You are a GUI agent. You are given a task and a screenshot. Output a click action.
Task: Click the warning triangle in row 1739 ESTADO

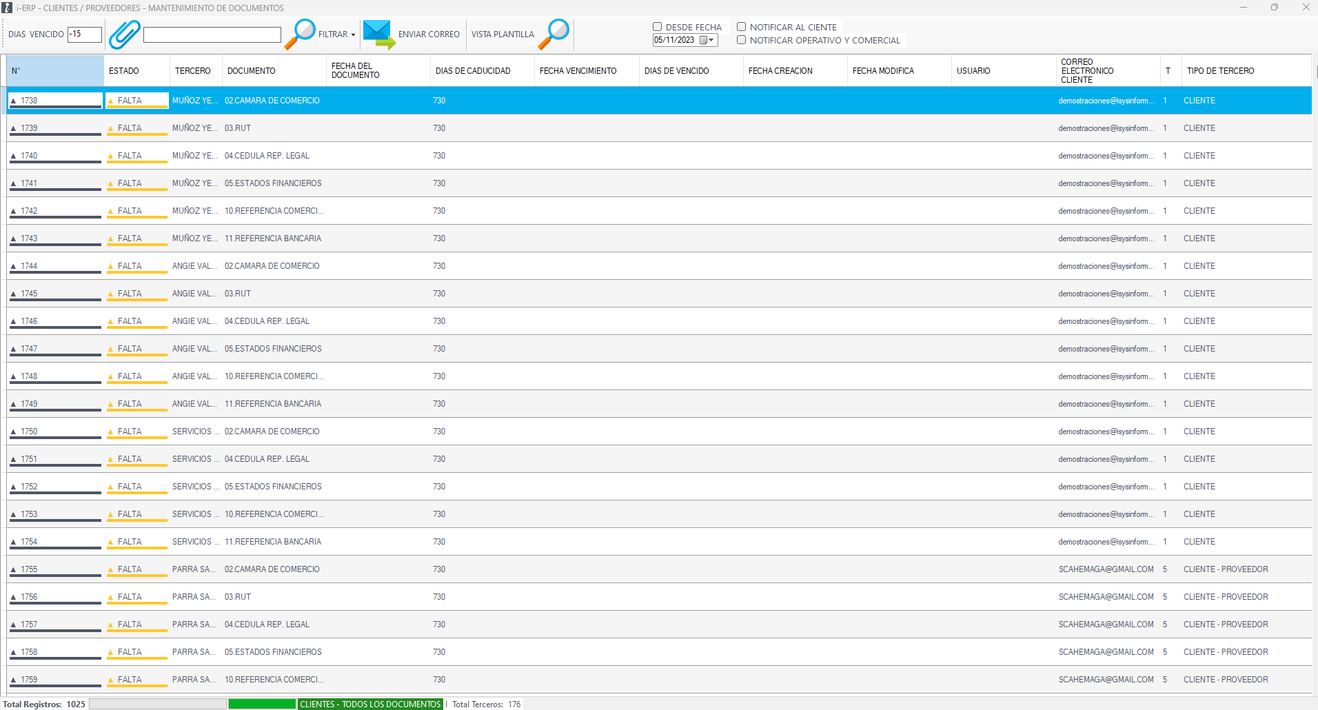click(x=111, y=129)
